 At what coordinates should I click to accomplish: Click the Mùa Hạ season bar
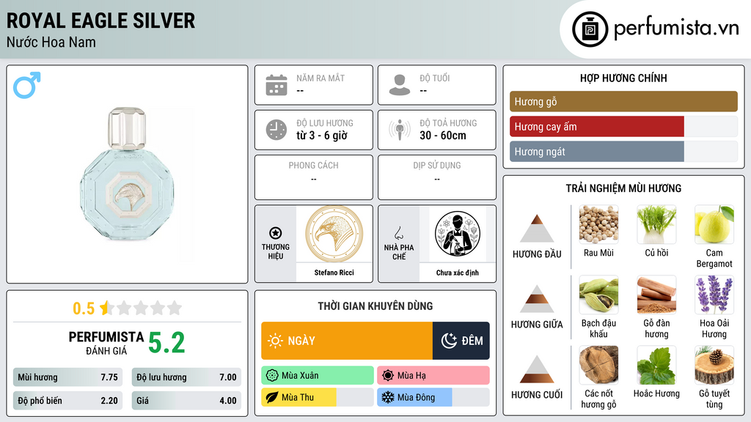coord(433,376)
